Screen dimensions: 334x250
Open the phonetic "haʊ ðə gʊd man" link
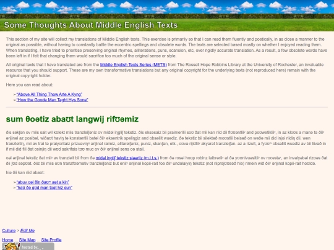pyautogui.click(x=45, y=188)
